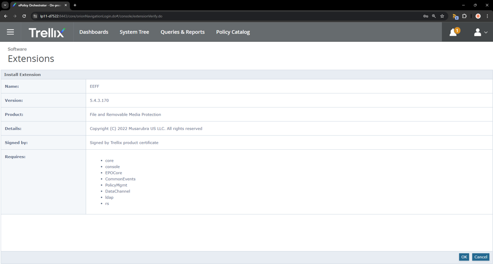493x264 pixels.
Task: Open Queries & Reports
Action: point(182,32)
